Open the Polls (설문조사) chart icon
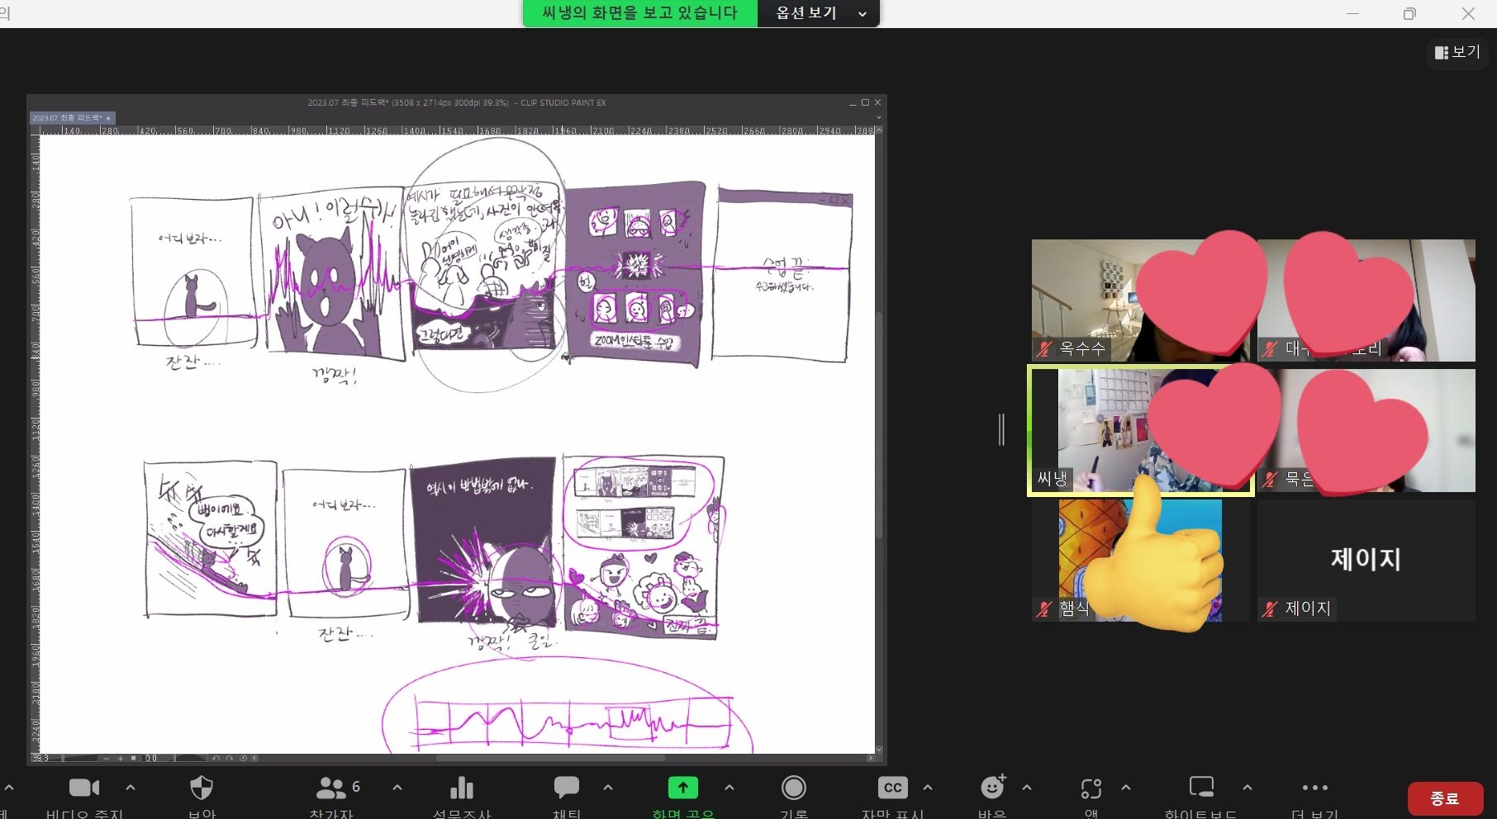Viewport: 1497px width, 819px height. 462,788
